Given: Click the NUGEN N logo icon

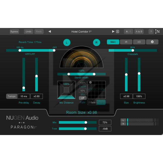Looking at the screenshot, I should pyautogui.click(x=157, y=32).
